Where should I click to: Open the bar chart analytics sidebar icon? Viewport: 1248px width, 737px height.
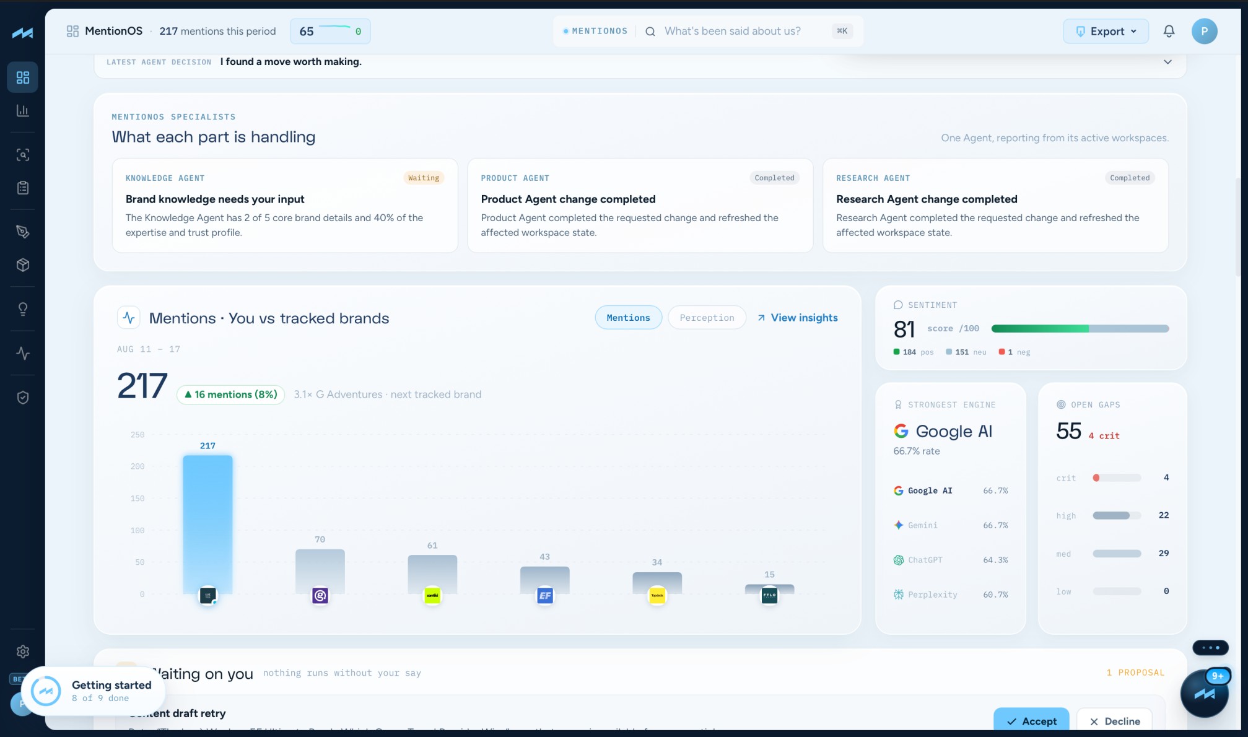click(x=23, y=111)
